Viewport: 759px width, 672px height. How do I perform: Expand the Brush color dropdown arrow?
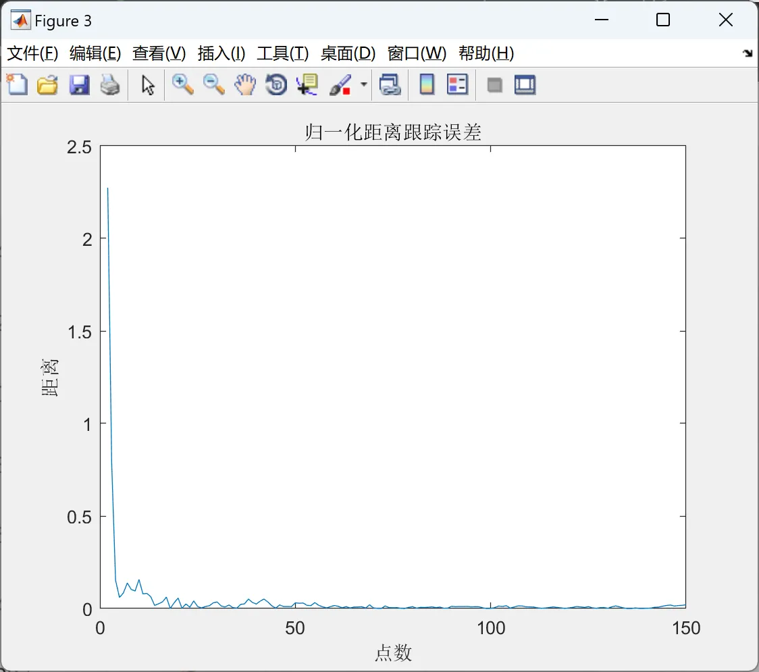[364, 84]
